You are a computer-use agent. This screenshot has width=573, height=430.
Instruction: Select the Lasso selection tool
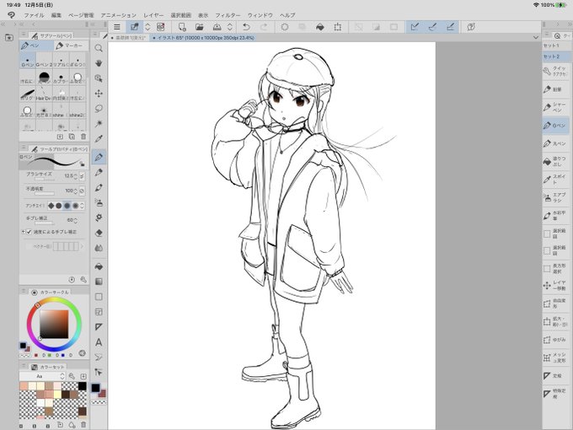99,109
